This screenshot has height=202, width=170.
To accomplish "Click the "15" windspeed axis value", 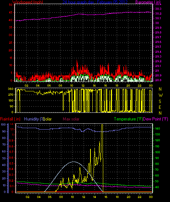I will (11, 58).
